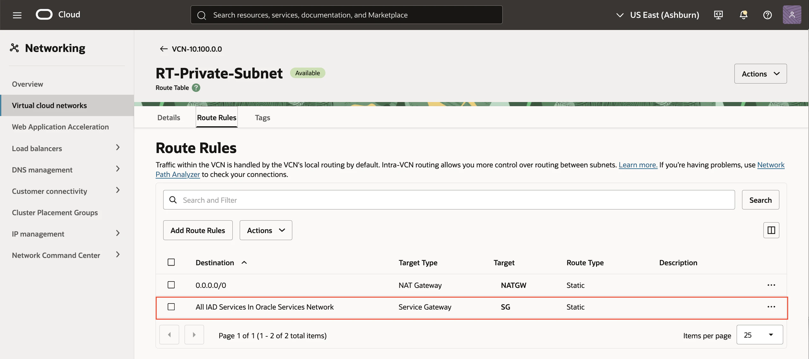Click the Add Route Rules button

tap(198, 230)
